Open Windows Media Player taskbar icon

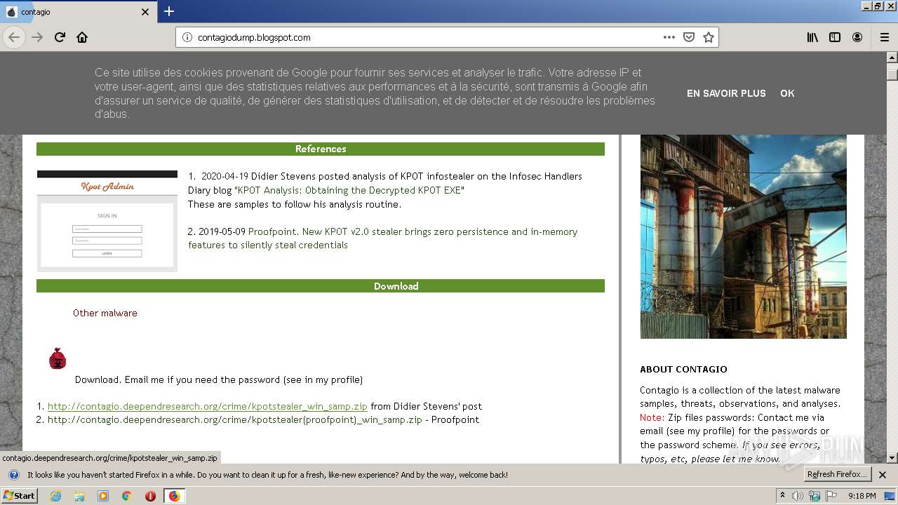click(103, 496)
